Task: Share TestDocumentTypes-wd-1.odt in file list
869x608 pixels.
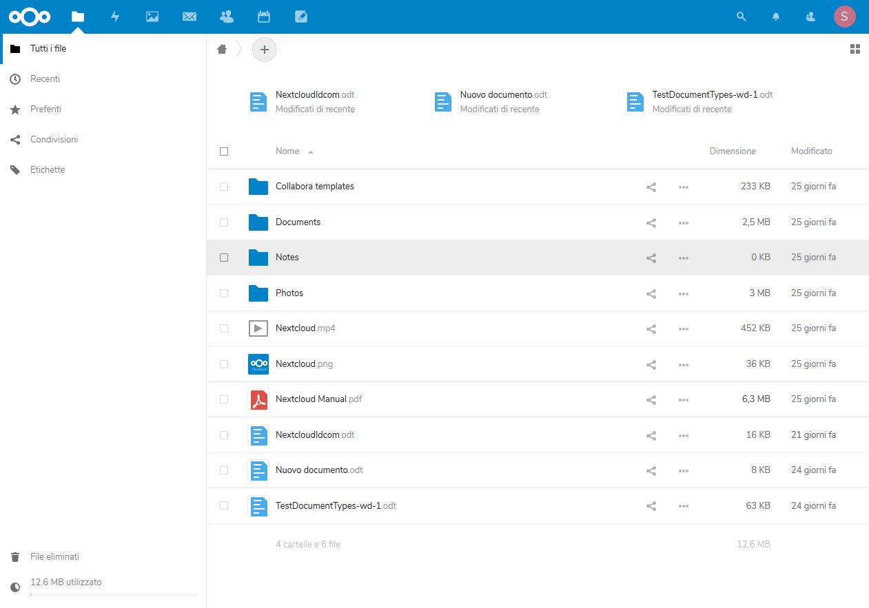Action: 651,506
